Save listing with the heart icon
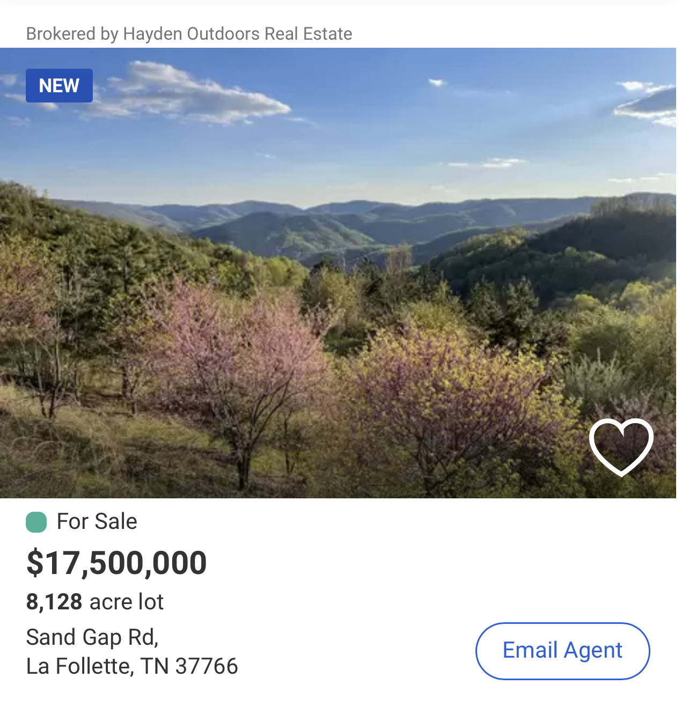The image size is (689, 707). point(621,446)
